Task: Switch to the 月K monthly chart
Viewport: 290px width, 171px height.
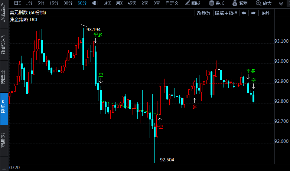Action: 119,3
